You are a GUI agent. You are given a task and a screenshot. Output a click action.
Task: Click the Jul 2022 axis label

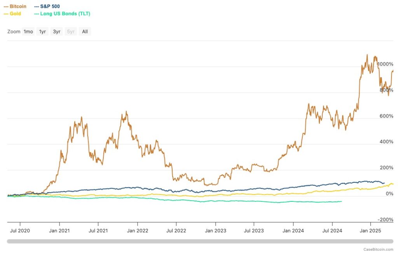tap(176, 231)
